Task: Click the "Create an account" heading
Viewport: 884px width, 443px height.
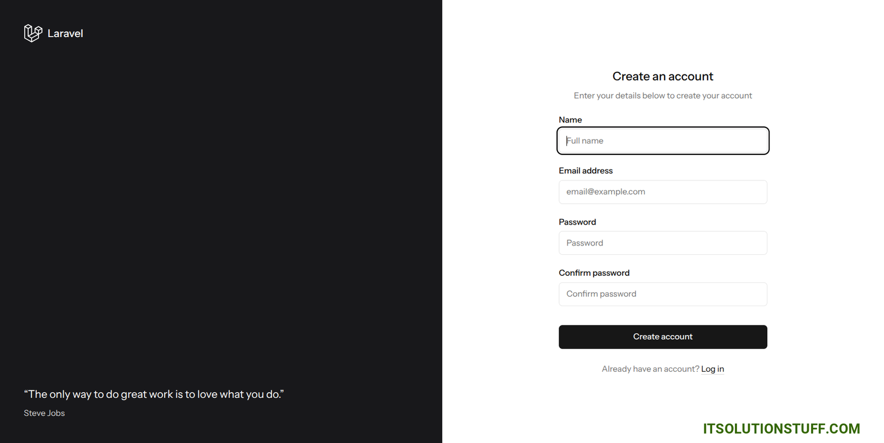Action: point(662,76)
